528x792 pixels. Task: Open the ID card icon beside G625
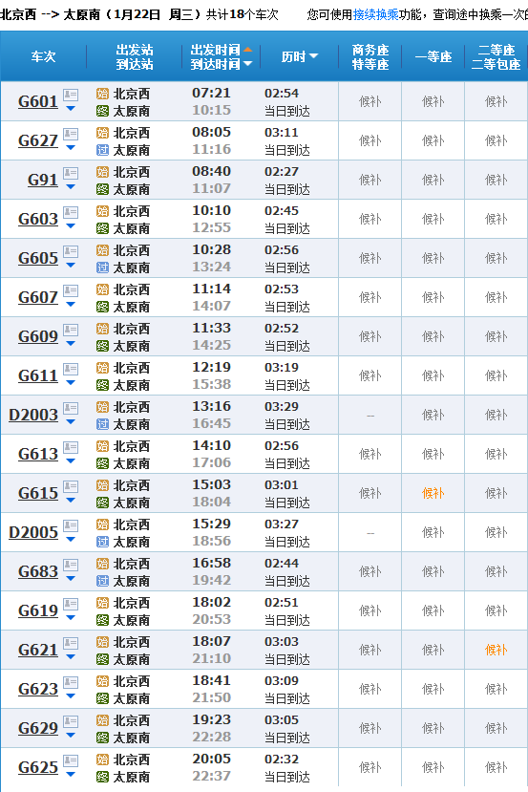coord(71,760)
